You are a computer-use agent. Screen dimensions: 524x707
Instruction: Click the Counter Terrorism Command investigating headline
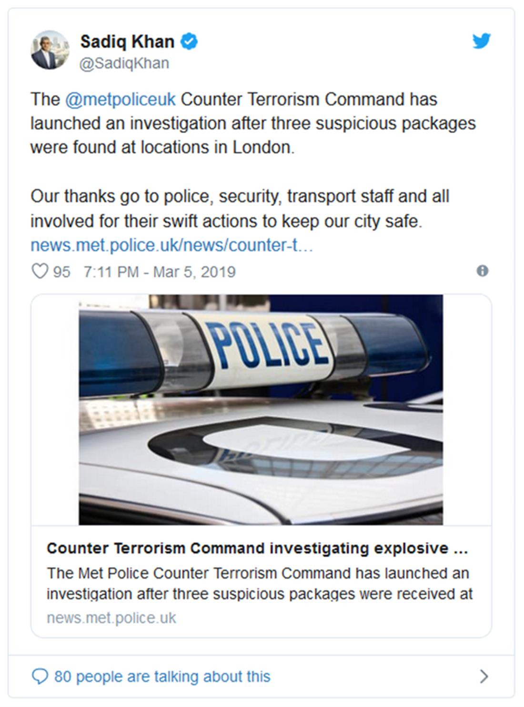(257, 549)
